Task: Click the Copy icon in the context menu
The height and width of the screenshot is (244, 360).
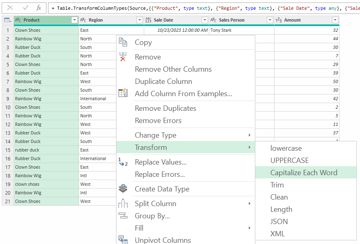Action: (123, 42)
